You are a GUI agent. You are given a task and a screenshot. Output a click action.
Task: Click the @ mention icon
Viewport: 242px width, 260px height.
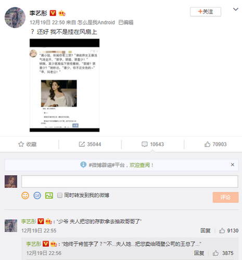click(x=37, y=196)
